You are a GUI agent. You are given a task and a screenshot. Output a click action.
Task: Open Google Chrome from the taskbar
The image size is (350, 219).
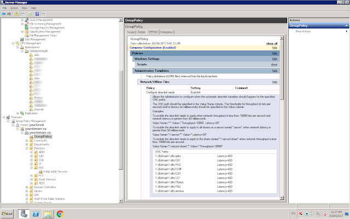pos(60,214)
